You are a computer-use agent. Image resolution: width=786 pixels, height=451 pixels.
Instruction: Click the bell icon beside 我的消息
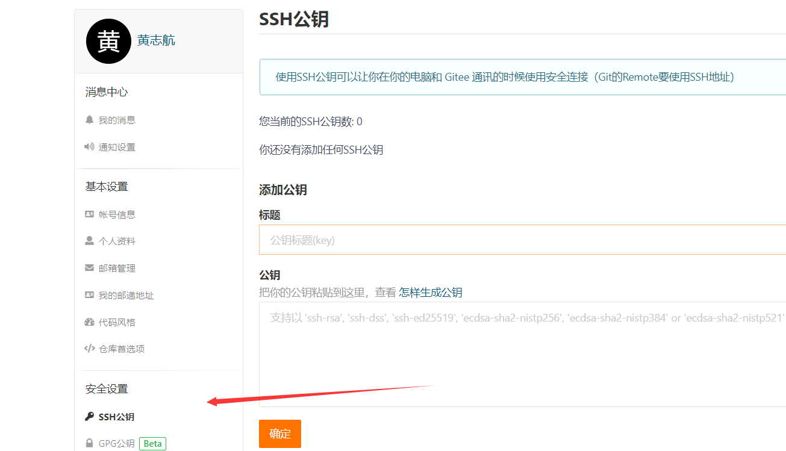(89, 120)
